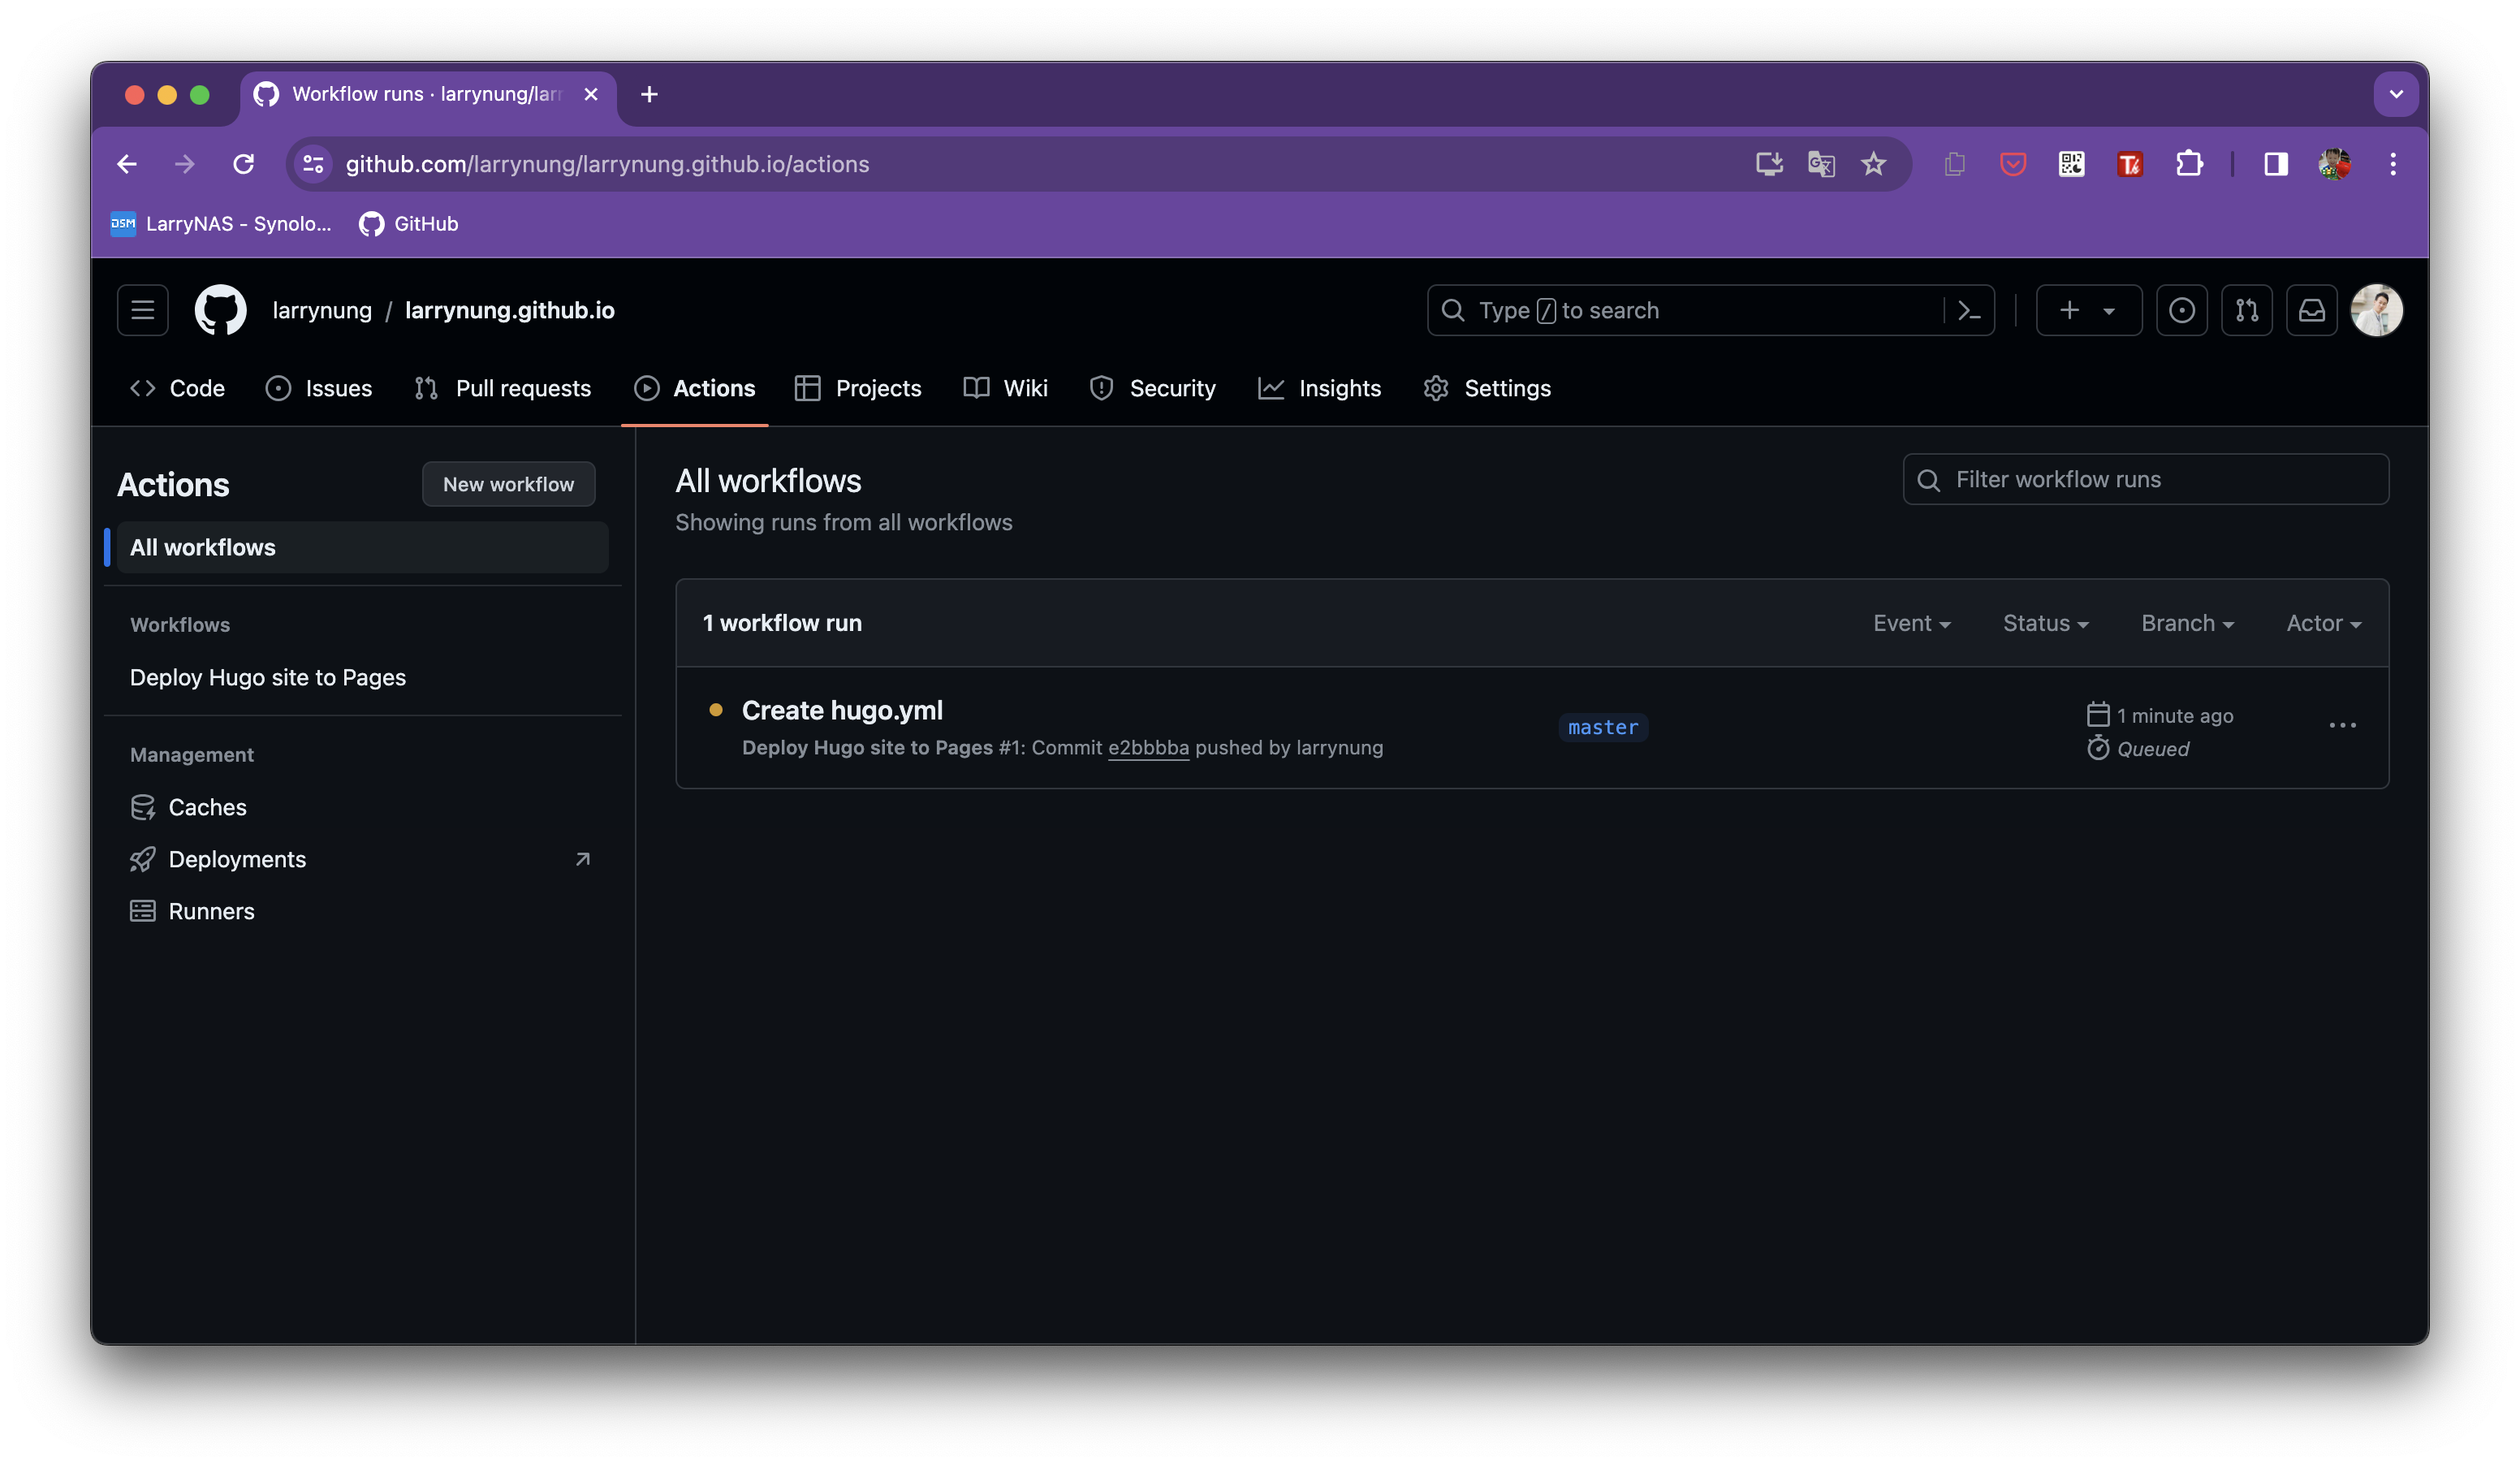Bookmark this page with the star icon
The image size is (2520, 1465).
[x=1873, y=164]
